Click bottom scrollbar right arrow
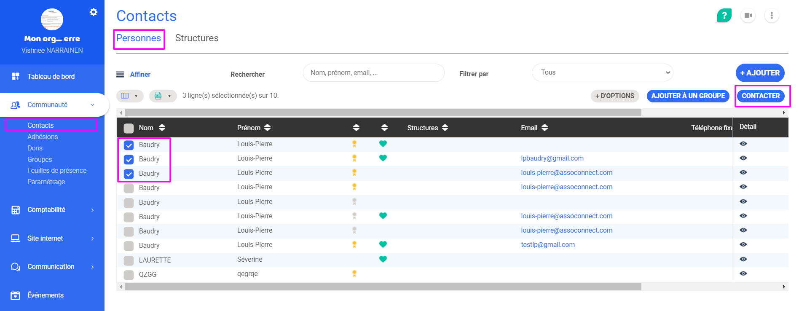Image resolution: width=799 pixels, height=311 pixels. 784,287
